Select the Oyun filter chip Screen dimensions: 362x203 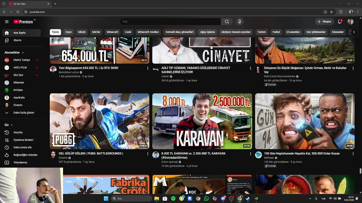[x=69, y=32]
